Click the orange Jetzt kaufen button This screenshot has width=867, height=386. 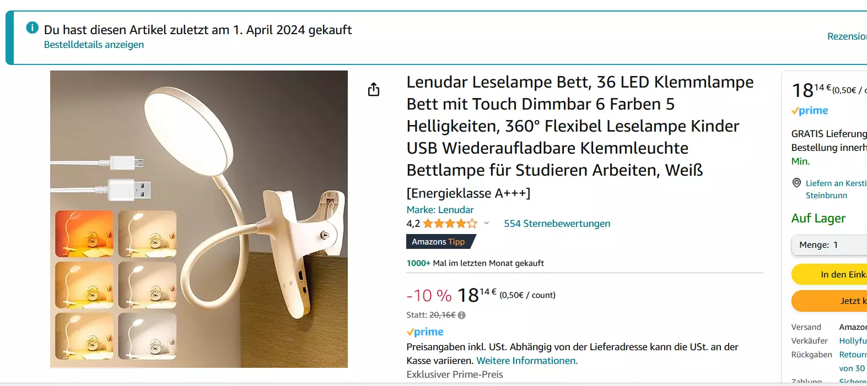coord(829,301)
